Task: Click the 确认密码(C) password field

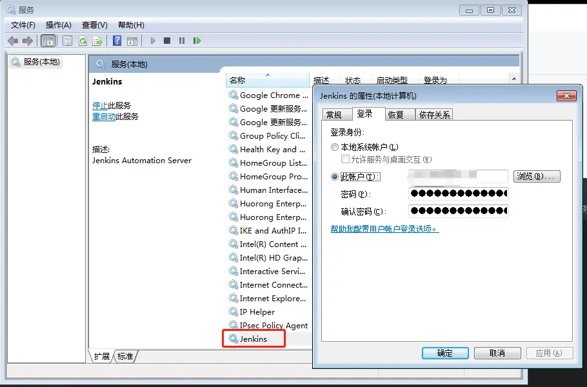Action: point(458,211)
